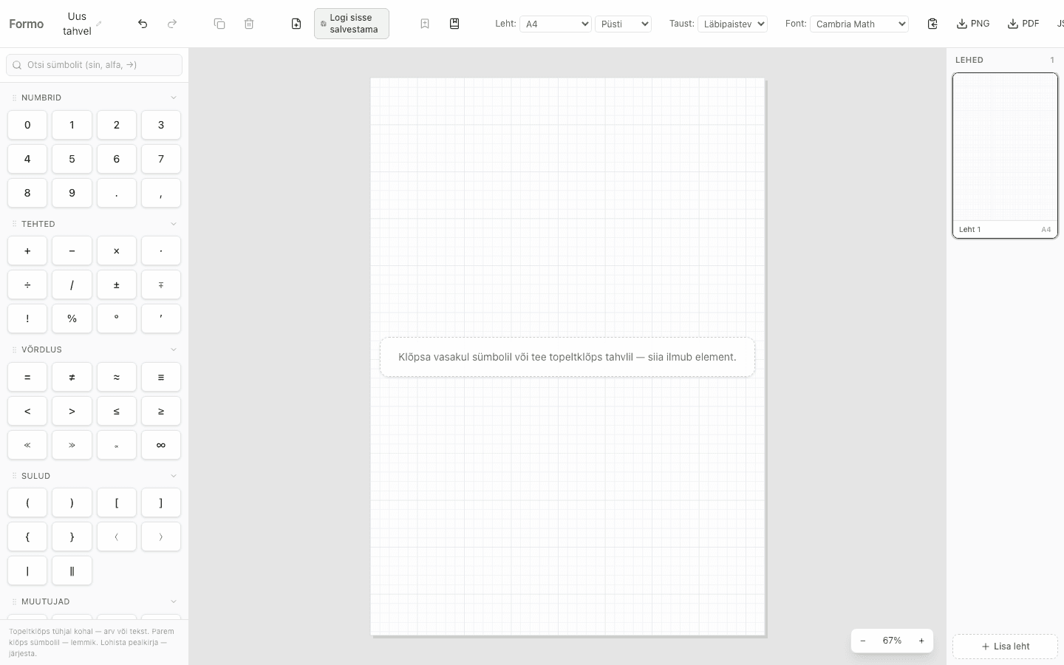Click the LEHED panel heading

point(969,60)
